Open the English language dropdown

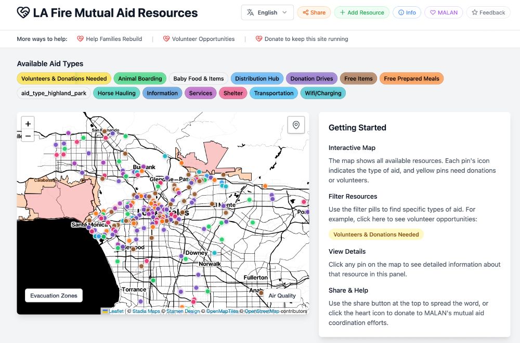pyautogui.click(x=267, y=12)
